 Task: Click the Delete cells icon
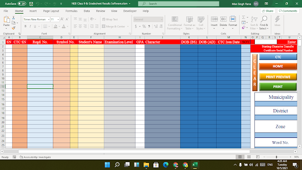click(223, 19)
